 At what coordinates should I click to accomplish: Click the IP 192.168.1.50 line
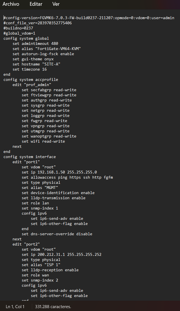click(x=59, y=172)
